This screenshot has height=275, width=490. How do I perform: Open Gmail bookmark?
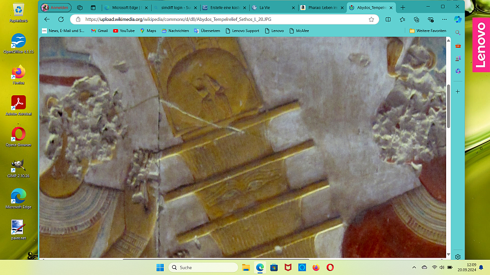100,31
